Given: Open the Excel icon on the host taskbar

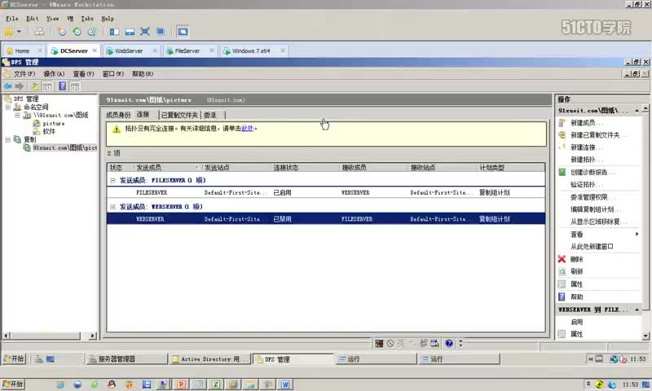Looking at the screenshot, I should tap(216, 384).
